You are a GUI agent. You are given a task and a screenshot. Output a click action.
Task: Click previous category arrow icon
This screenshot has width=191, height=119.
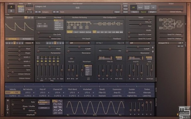(x=36, y=12)
